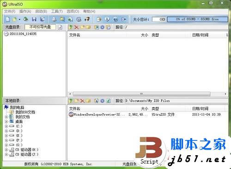Click Up-folder arrow in local pane toolbar
Image resolution: width=231 pixels, height=169 pixels.
(71, 101)
